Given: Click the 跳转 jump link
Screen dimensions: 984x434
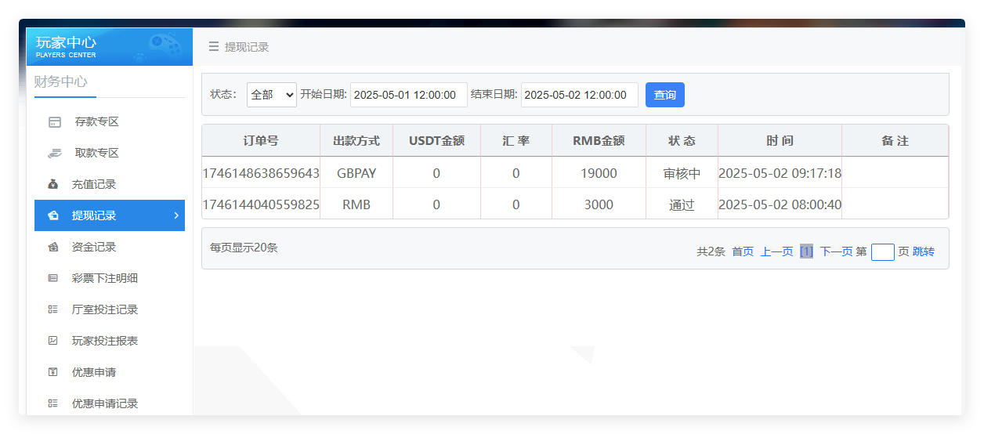Looking at the screenshot, I should (x=924, y=251).
